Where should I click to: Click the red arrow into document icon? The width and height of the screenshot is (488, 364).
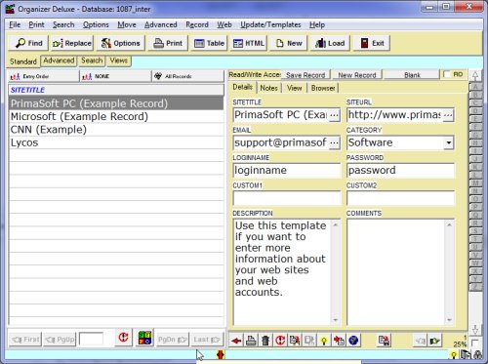pyautogui.click(x=339, y=341)
